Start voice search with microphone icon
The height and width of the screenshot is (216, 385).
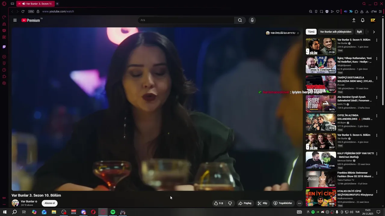(x=252, y=20)
